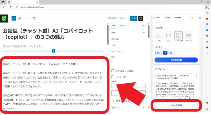211x115 pixels.
Task: Click 下書き保存 to save draft
Action: pos(112,18)
